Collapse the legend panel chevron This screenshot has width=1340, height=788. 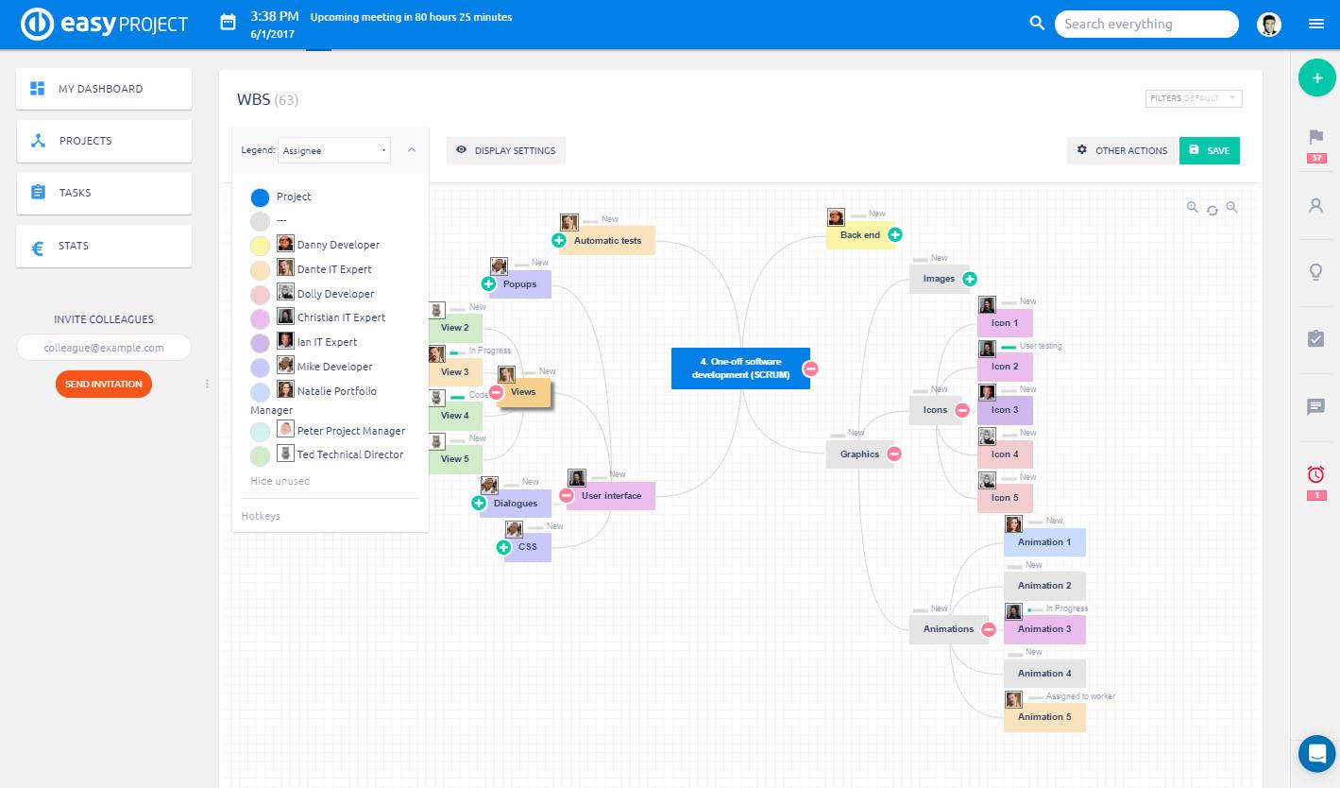(412, 149)
